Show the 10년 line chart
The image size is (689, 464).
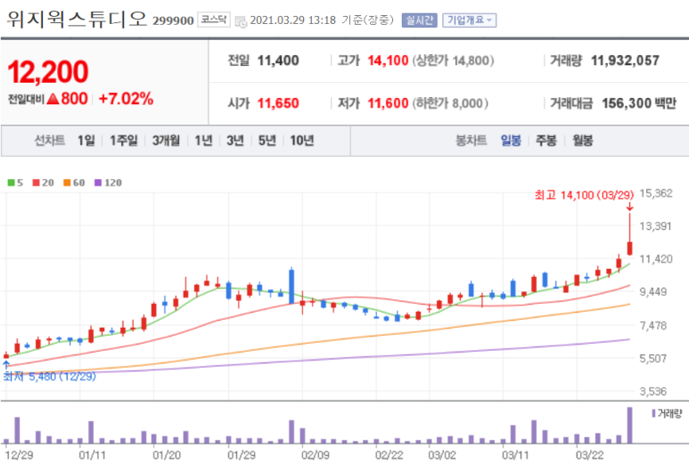[299, 141]
